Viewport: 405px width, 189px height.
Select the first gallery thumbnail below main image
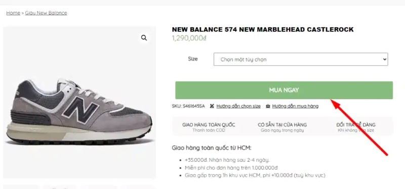pyautogui.click(x=21, y=187)
